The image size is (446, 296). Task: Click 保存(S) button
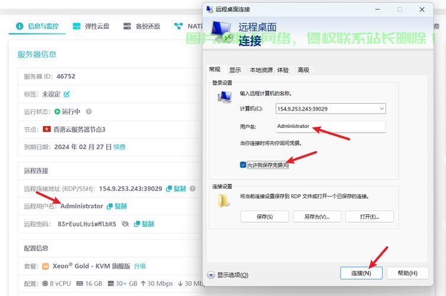click(265, 217)
